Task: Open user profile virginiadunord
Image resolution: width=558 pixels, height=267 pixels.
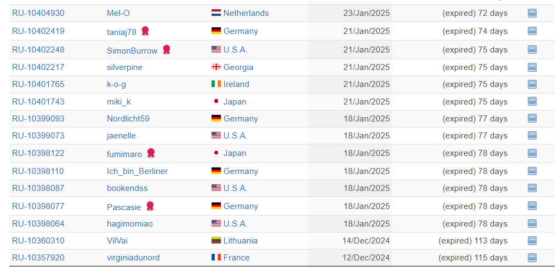Action: 133,258
